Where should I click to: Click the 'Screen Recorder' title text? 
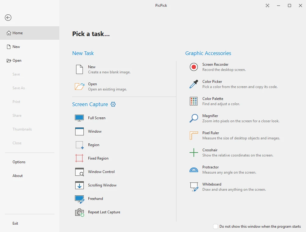click(x=215, y=64)
